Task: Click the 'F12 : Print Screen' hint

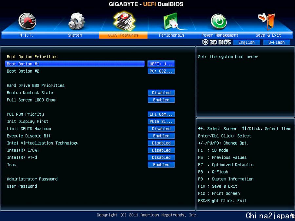Action: tap(219, 193)
